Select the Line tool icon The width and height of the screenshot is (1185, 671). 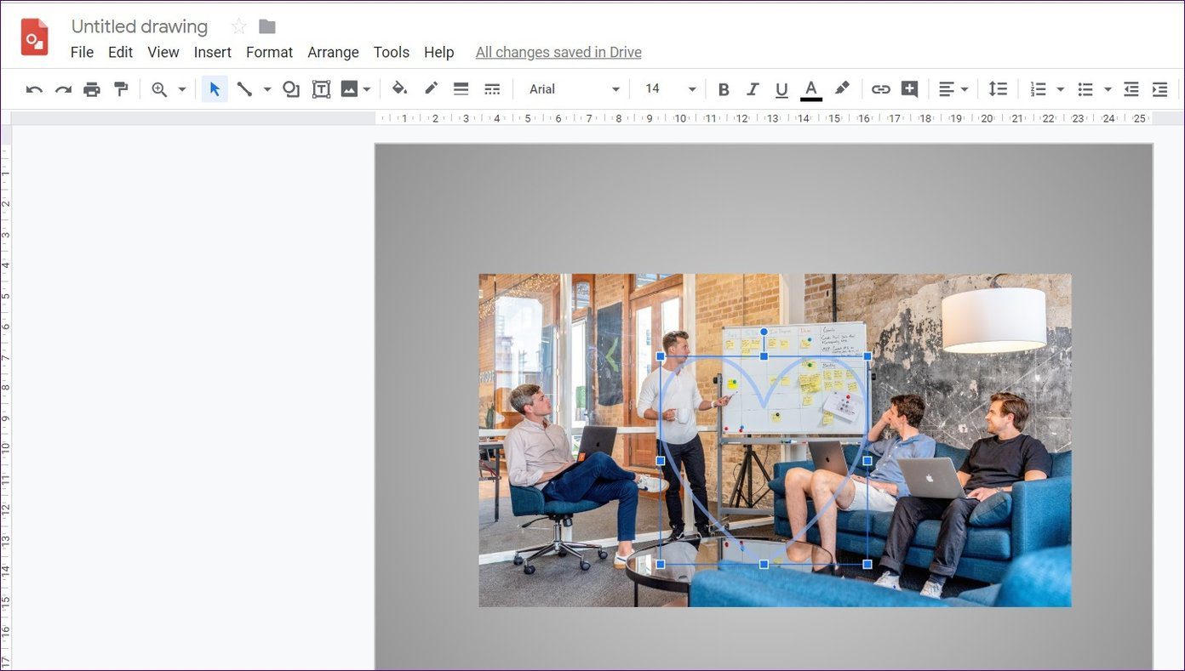point(244,89)
